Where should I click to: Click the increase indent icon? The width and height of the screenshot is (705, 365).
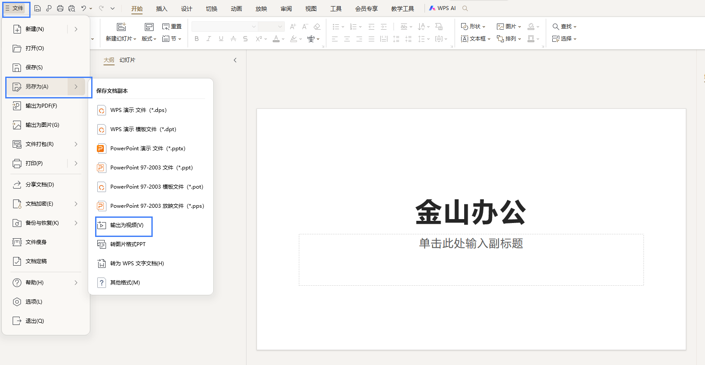[383, 27]
